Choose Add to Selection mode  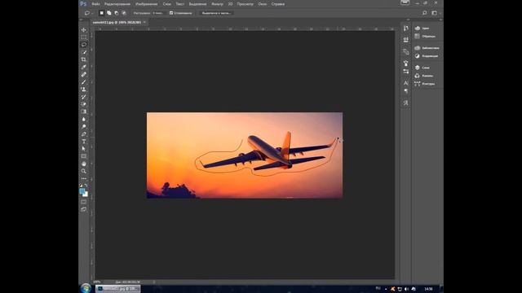(x=108, y=13)
